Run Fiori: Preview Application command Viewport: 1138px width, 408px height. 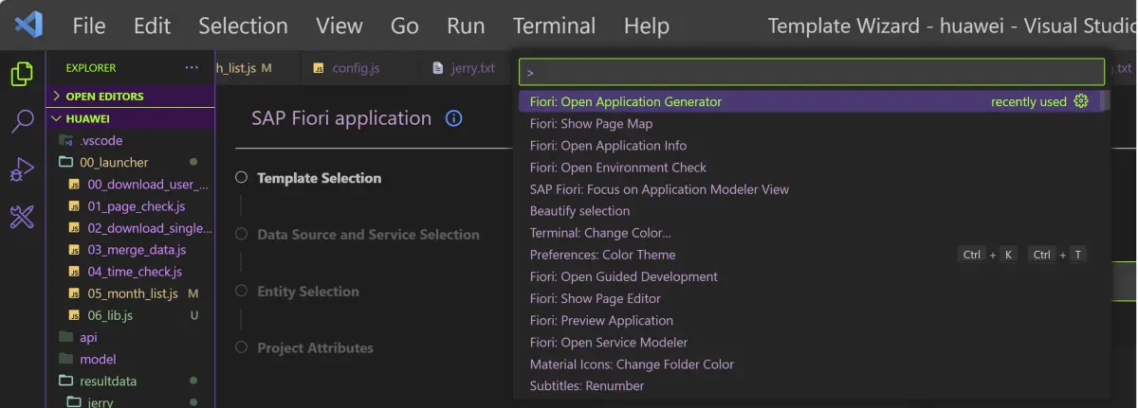pos(812,320)
